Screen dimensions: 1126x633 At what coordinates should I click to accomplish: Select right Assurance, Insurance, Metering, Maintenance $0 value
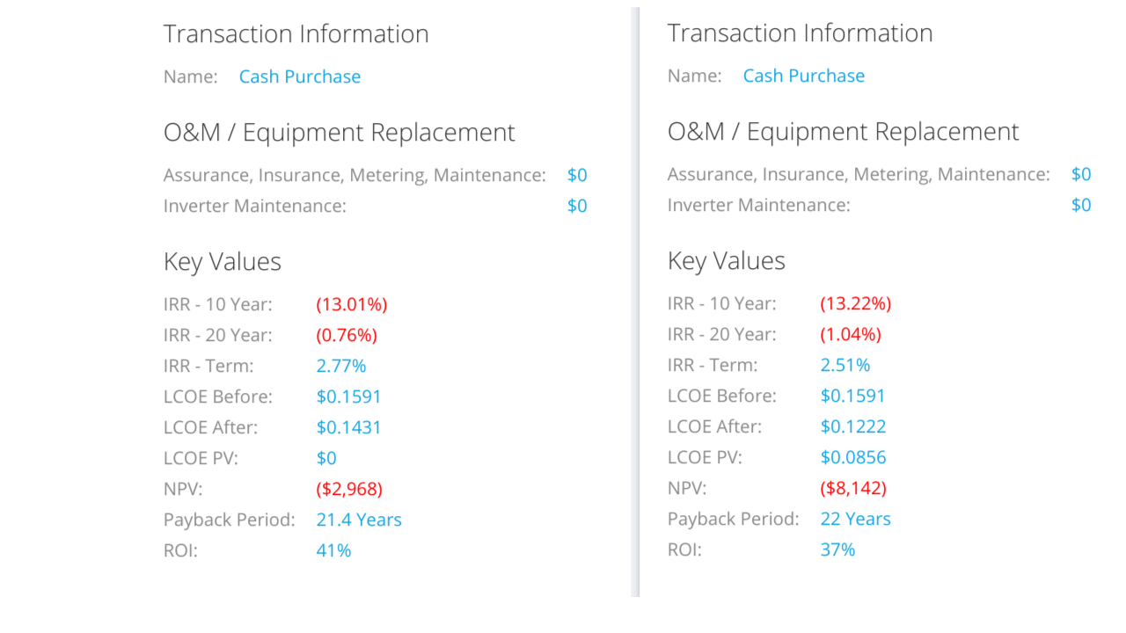coord(1081,174)
